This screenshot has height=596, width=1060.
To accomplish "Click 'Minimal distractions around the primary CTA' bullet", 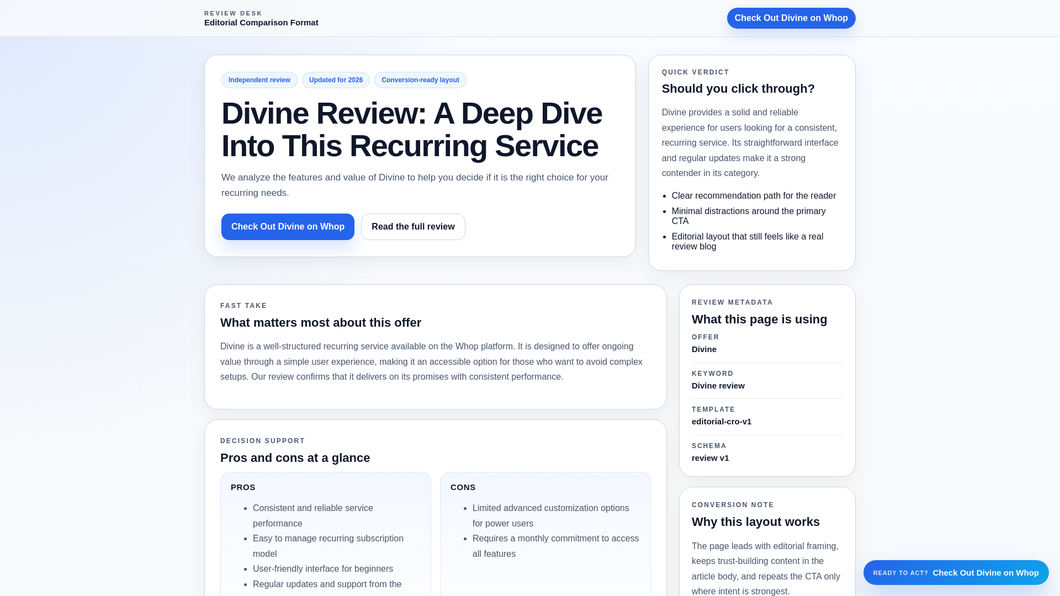I will (x=749, y=216).
